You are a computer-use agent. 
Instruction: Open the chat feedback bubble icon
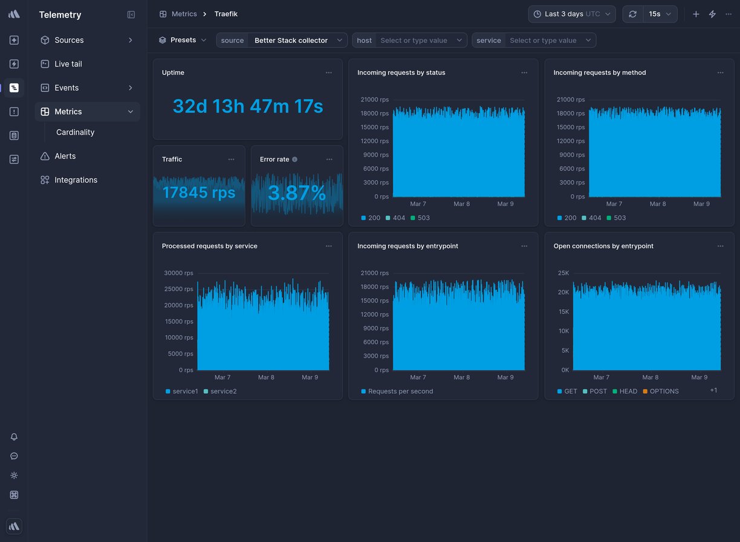click(14, 456)
